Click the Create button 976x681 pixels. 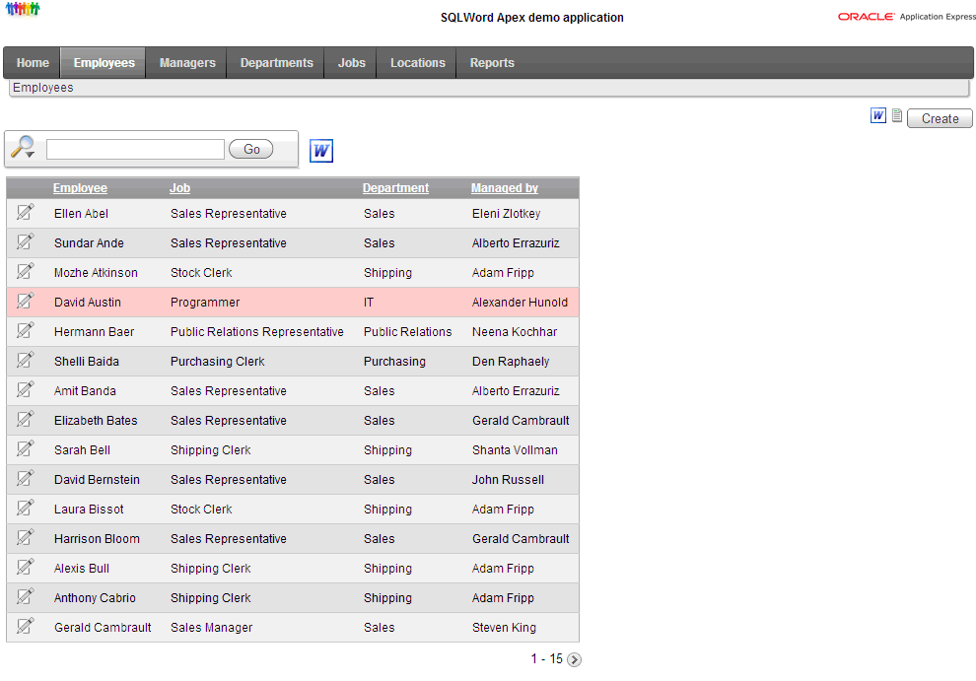940,118
